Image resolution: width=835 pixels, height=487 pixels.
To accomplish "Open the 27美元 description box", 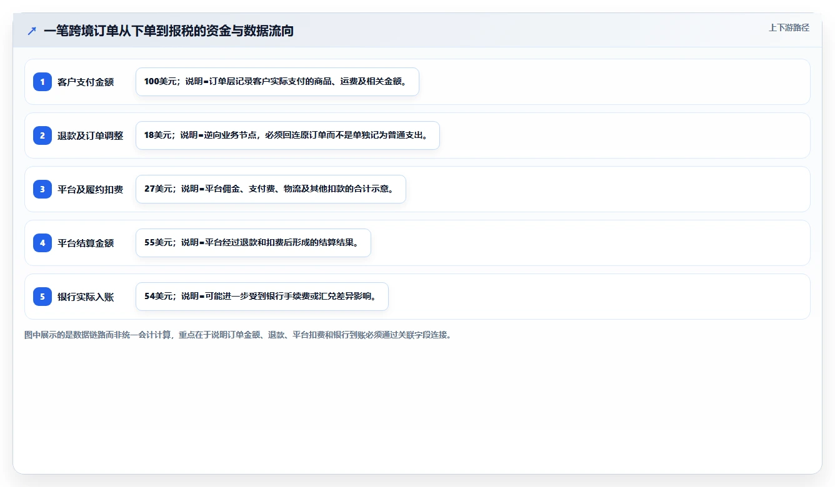I will (x=271, y=189).
